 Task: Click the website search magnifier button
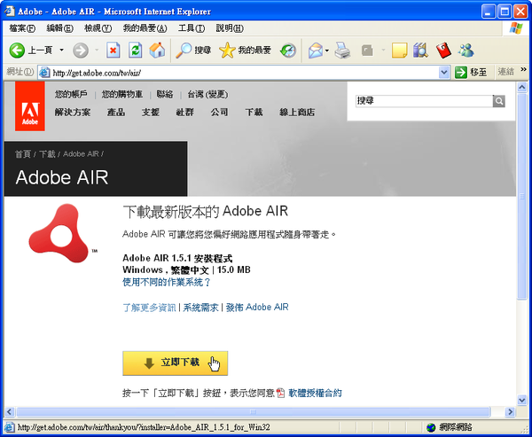coord(498,101)
